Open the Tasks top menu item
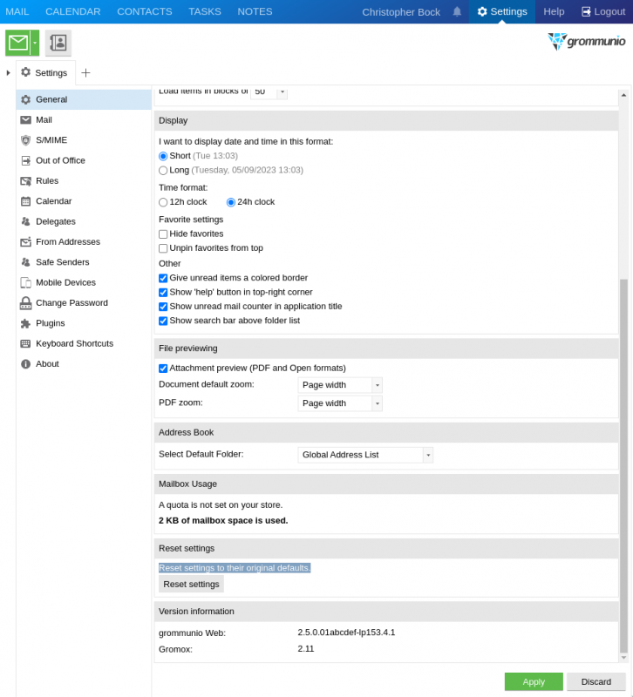The image size is (633, 697). pos(205,11)
